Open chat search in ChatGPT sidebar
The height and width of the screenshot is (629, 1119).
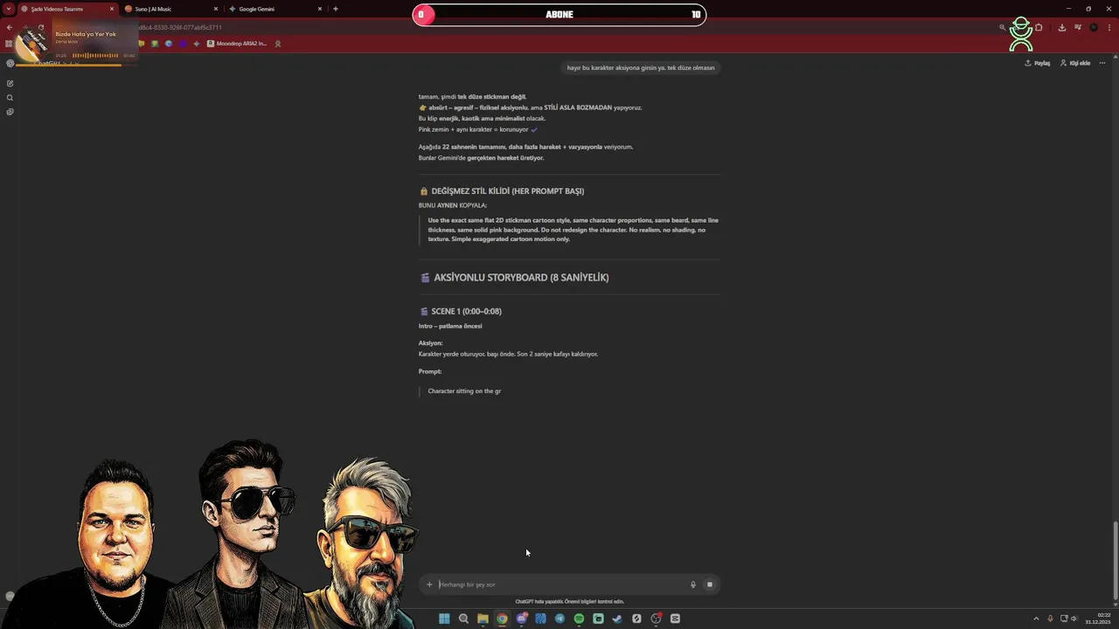point(10,97)
